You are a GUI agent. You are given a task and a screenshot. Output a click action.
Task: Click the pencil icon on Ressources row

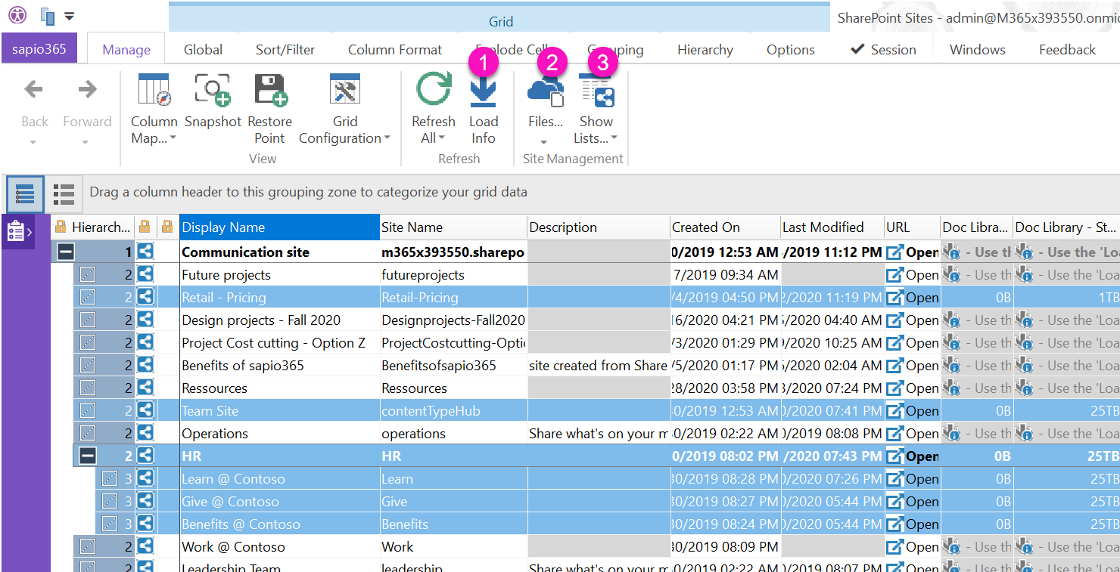point(88,388)
